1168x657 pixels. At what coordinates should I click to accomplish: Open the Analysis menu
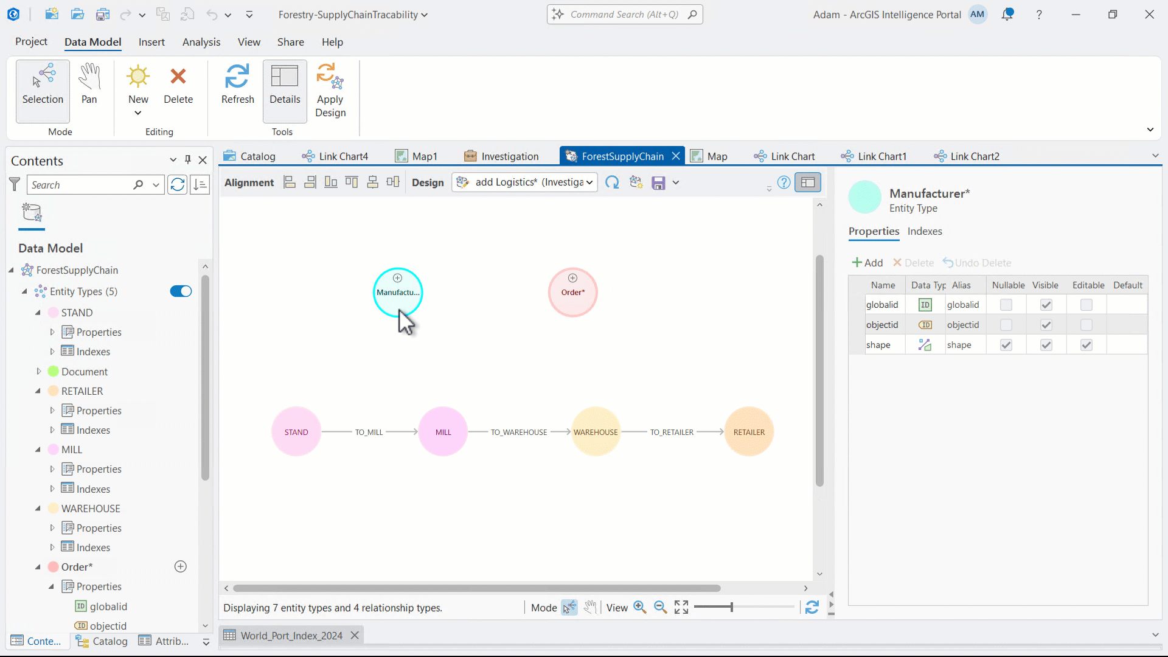tap(201, 42)
